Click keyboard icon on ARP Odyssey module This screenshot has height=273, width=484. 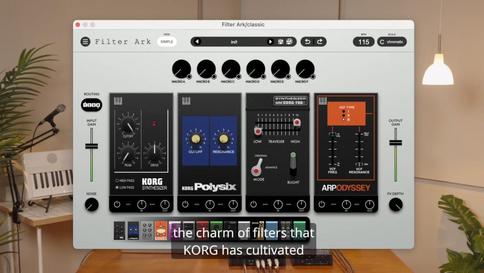[323, 101]
